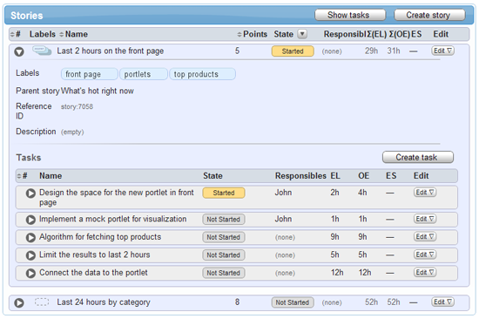Expand the 'Algorithm for fetching top products' task
Image resolution: width=479 pixels, height=319 pixels.
(30, 237)
